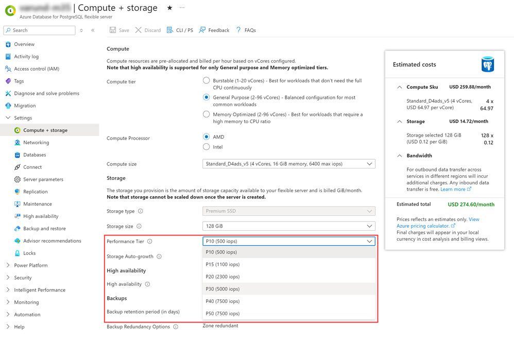Click the info icon beside Performance Tier
514x340 pixels.
point(150,241)
